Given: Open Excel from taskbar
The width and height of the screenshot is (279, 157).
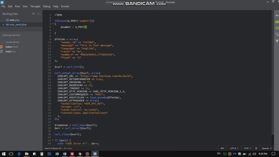Looking at the screenshot, I should (57, 154).
